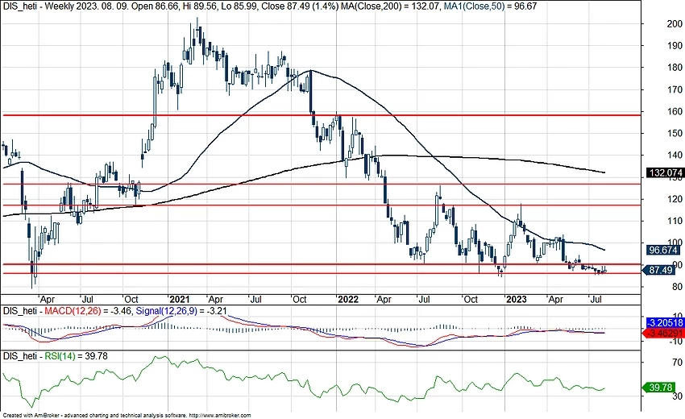
Task: Click the Signal(12,26,9) = -3.21 label
Action: point(181,311)
